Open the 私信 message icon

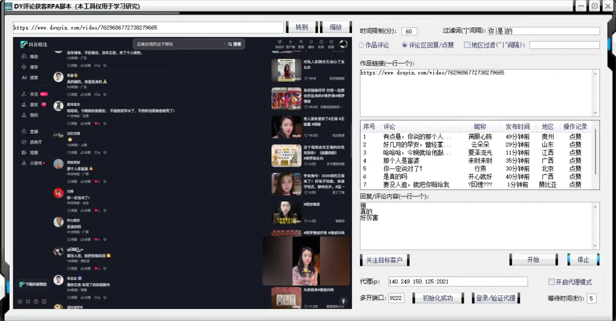[321, 43]
